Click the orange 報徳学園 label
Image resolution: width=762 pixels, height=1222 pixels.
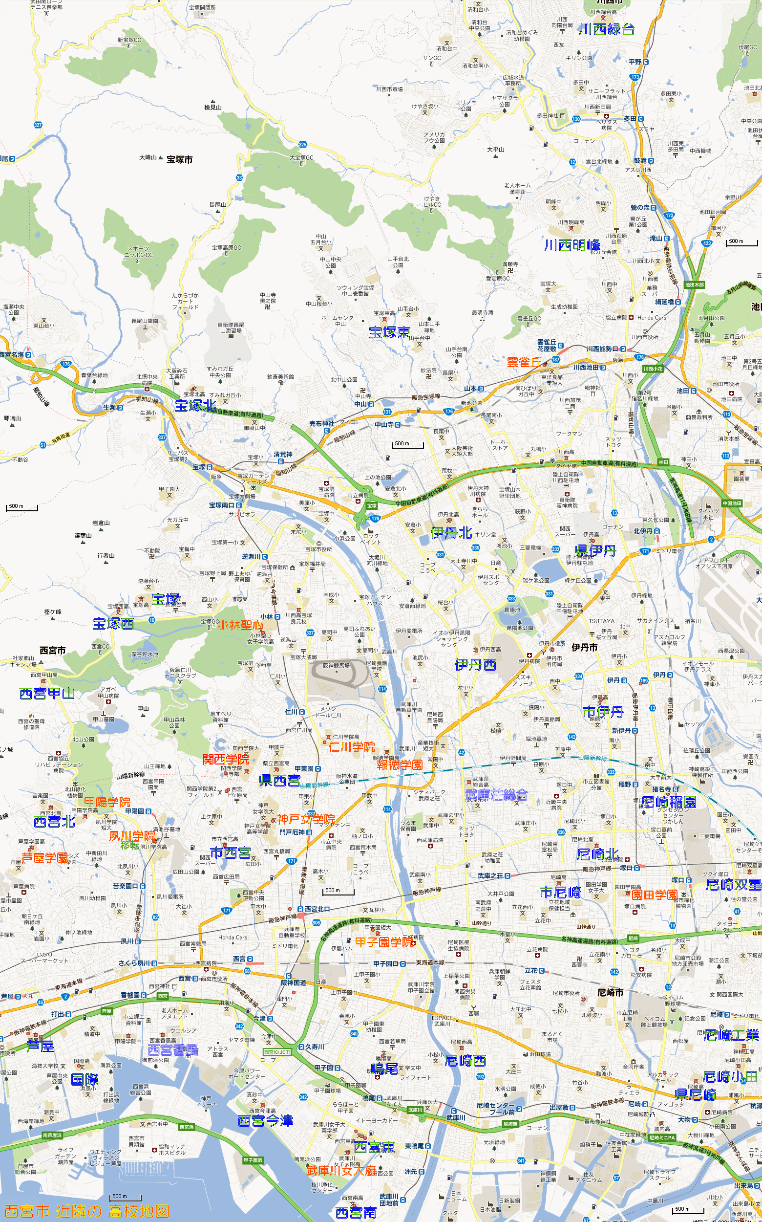click(400, 764)
